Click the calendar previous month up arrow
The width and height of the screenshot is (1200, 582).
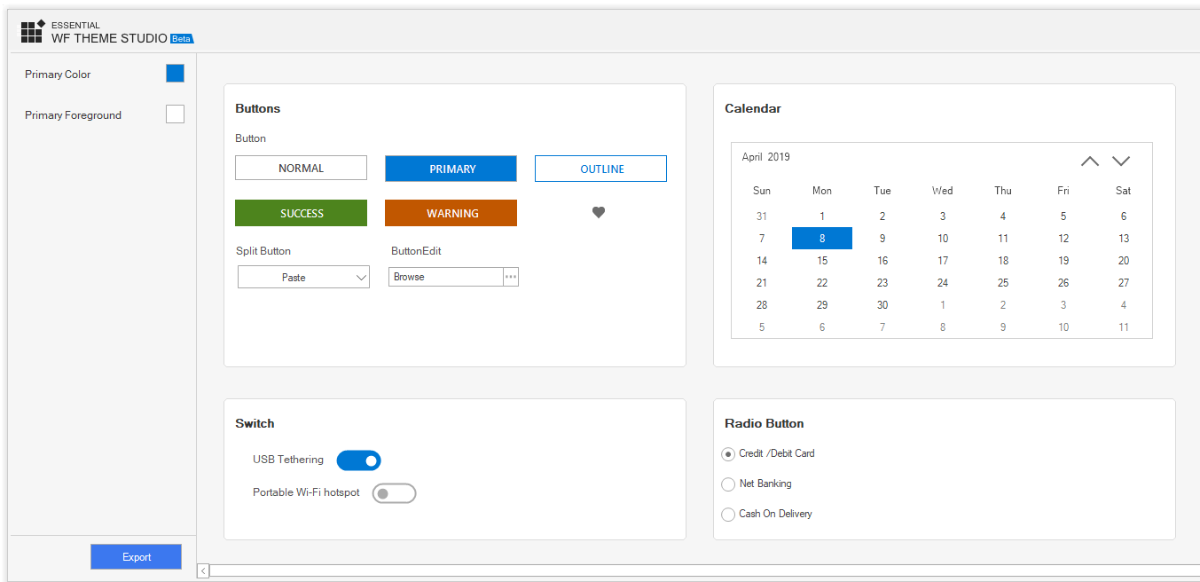pyautogui.click(x=1090, y=161)
